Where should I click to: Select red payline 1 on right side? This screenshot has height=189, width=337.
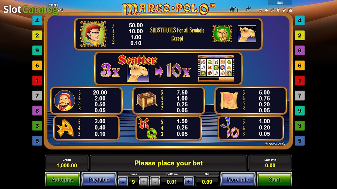[x=300, y=81]
